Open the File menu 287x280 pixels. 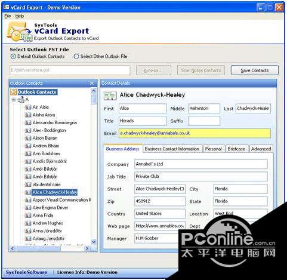click(8, 16)
